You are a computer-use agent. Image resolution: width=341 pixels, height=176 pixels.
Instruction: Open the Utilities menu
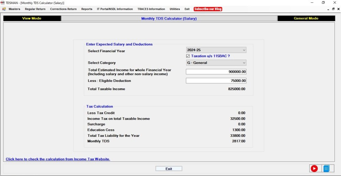coord(175,9)
